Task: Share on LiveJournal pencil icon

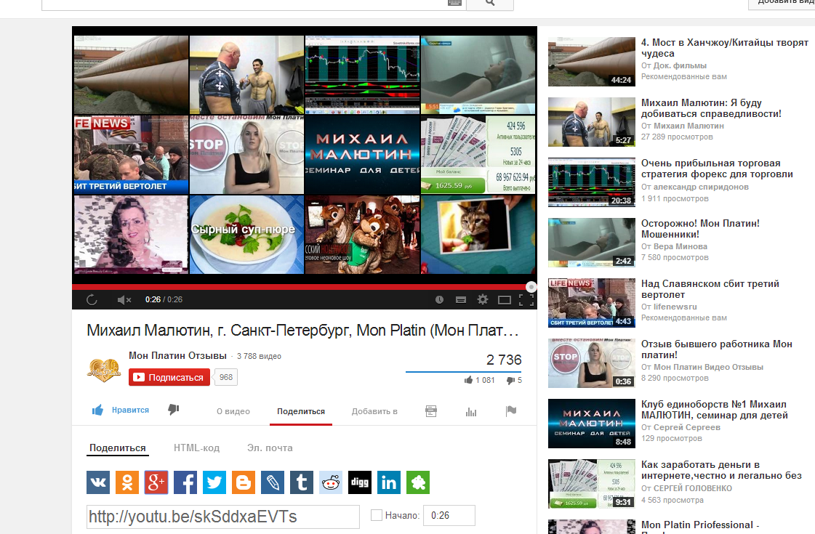Action: 273,482
